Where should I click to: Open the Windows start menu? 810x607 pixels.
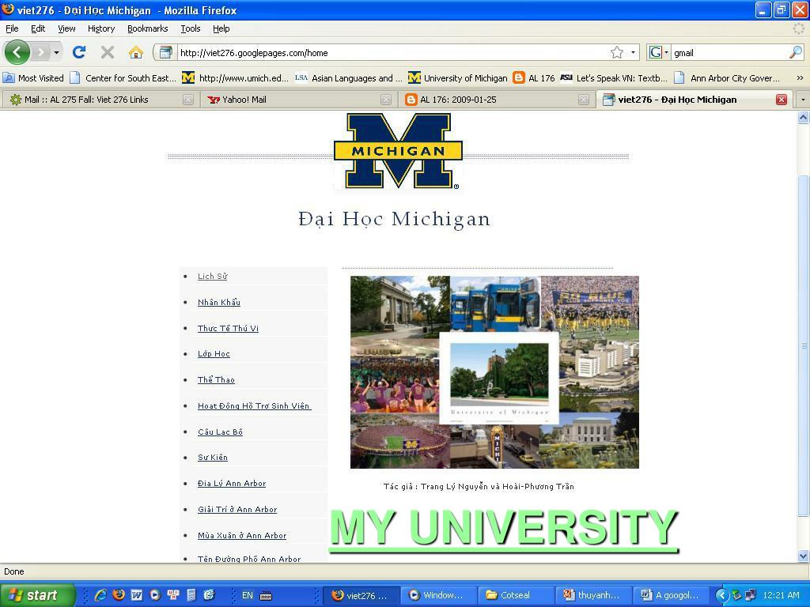(x=37, y=595)
